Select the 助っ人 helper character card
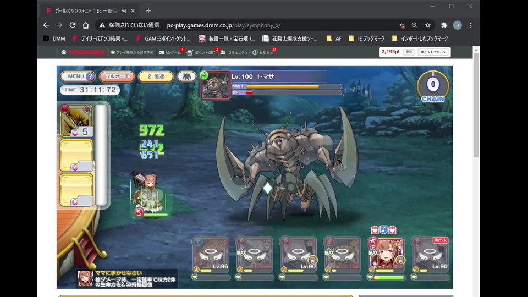This screenshot has height=297, width=528. 430,255
